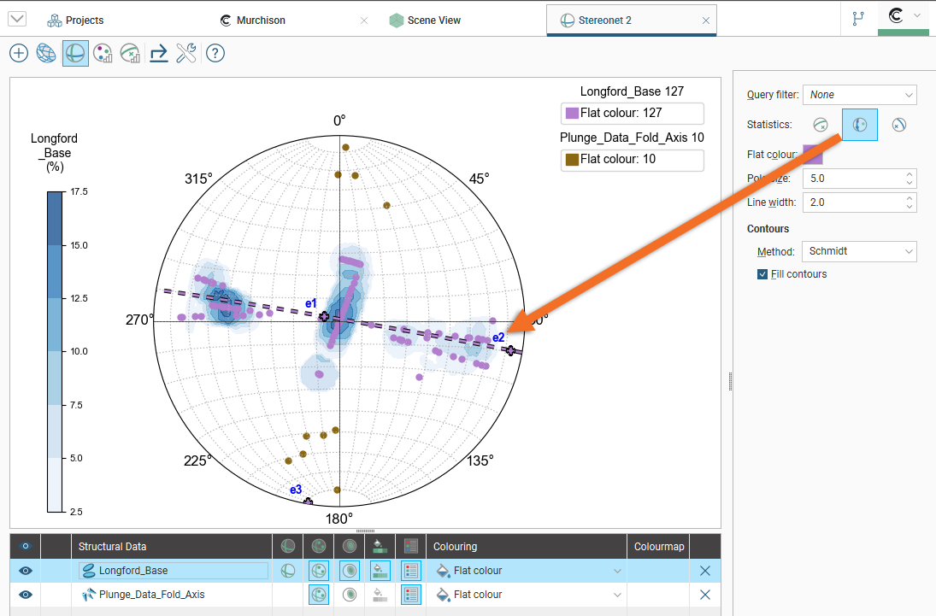Open dropdown arrow next to Seequent logo

click(917, 15)
